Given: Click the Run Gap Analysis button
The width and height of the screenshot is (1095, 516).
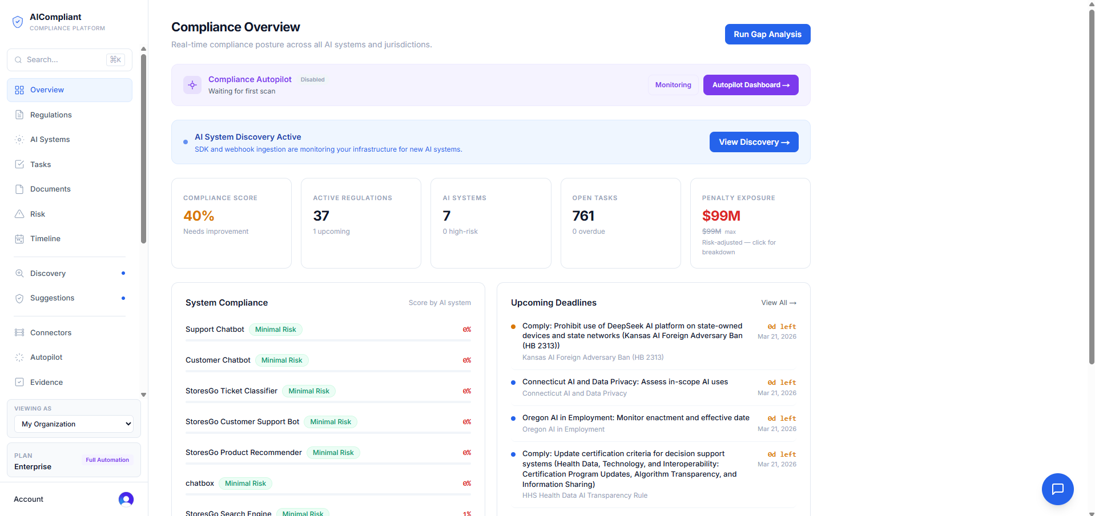Looking at the screenshot, I should coord(767,34).
